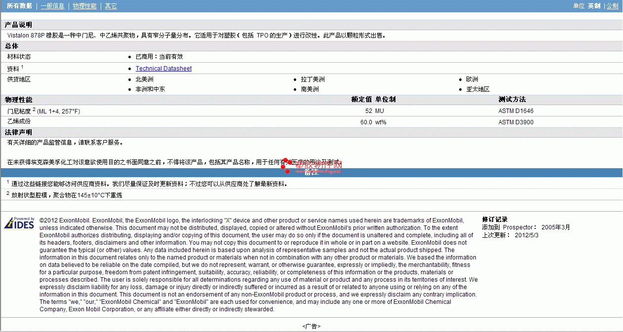Click the 修订记录 heading
This screenshot has height=332, width=623.
click(495, 220)
